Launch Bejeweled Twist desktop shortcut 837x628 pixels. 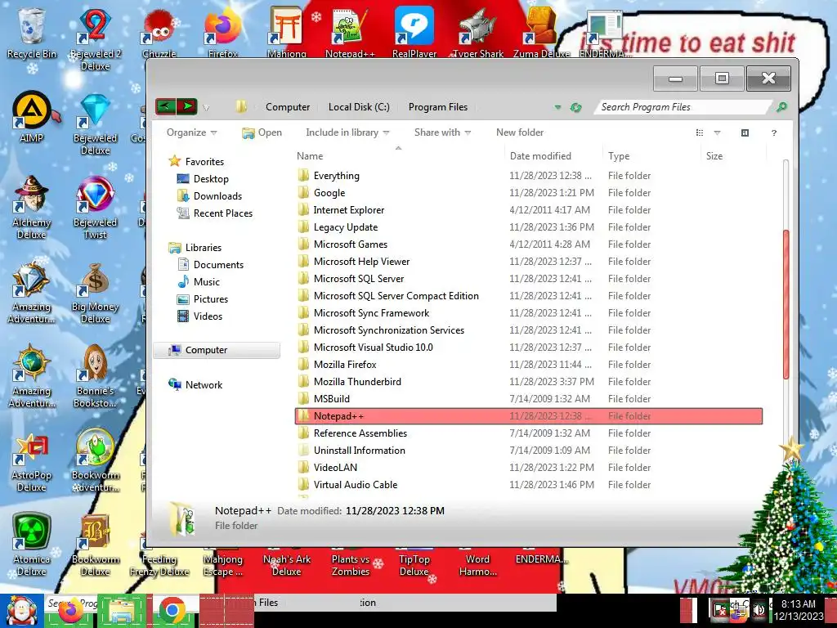95,209
